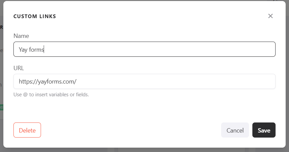The height and width of the screenshot is (152, 289).
Task: Cancel the custom link changes
Action: click(235, 130)
